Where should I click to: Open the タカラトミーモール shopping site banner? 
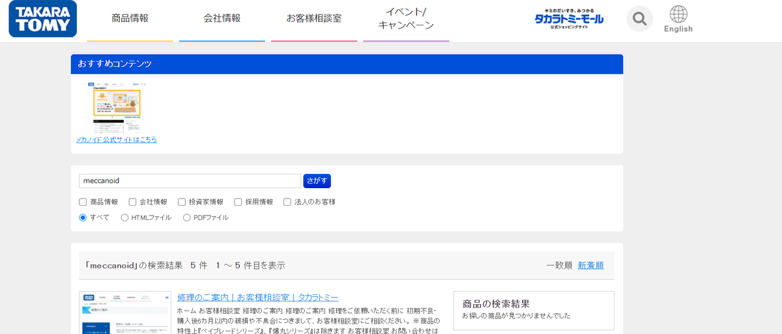pyautogui.click(x=569, y=19)
